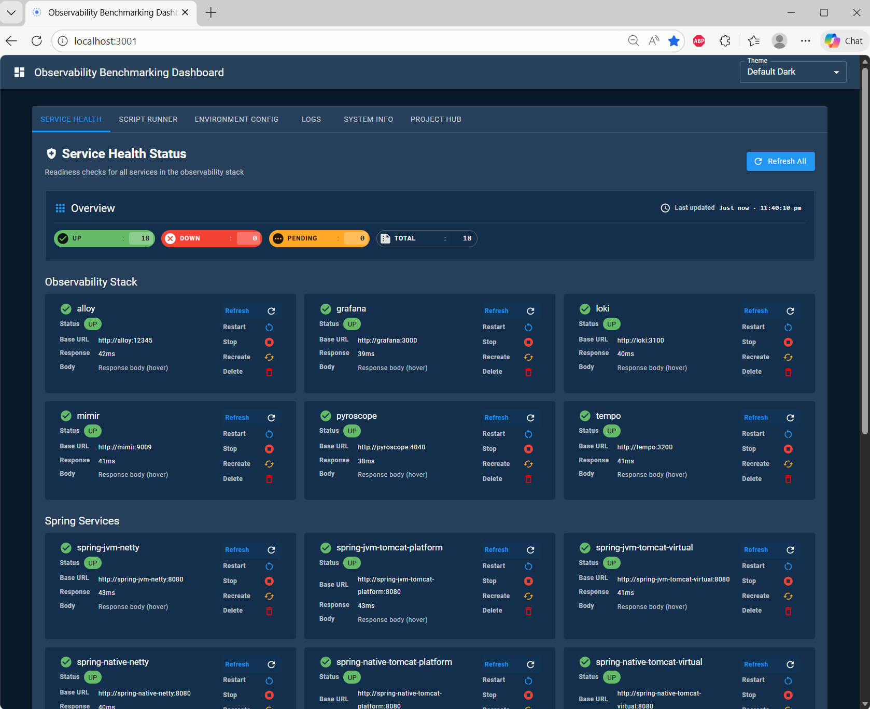The width and height of the screenshot is (870, 709).
Task: Click the Stop icon for grafana
Action: [x=528, y=342]
